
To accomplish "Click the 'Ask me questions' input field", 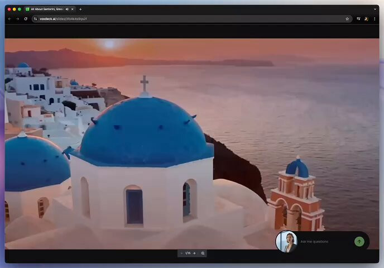I will coord(326,241).
